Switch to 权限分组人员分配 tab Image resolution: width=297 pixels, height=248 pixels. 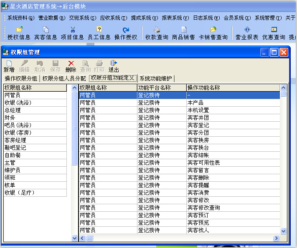(64, 78)
